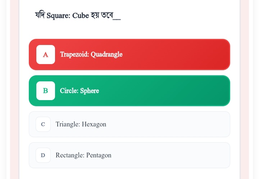Click the letter A badge

pos(46,54)
